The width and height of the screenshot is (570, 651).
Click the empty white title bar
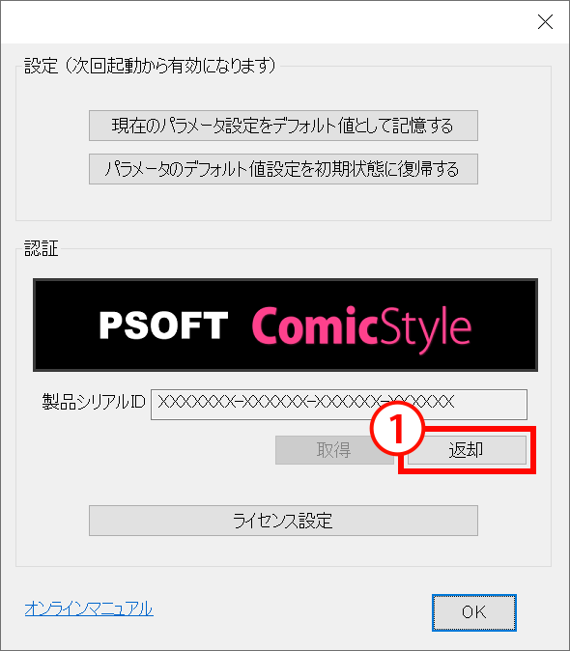point(266,21)
